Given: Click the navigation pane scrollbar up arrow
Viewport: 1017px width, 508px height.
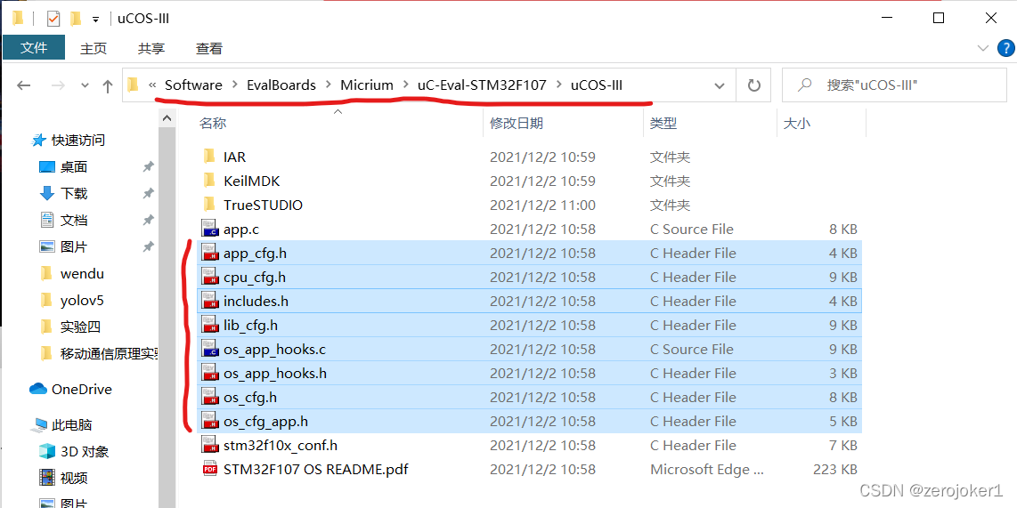Looking at the screenshot, I should tap(167, 118).
